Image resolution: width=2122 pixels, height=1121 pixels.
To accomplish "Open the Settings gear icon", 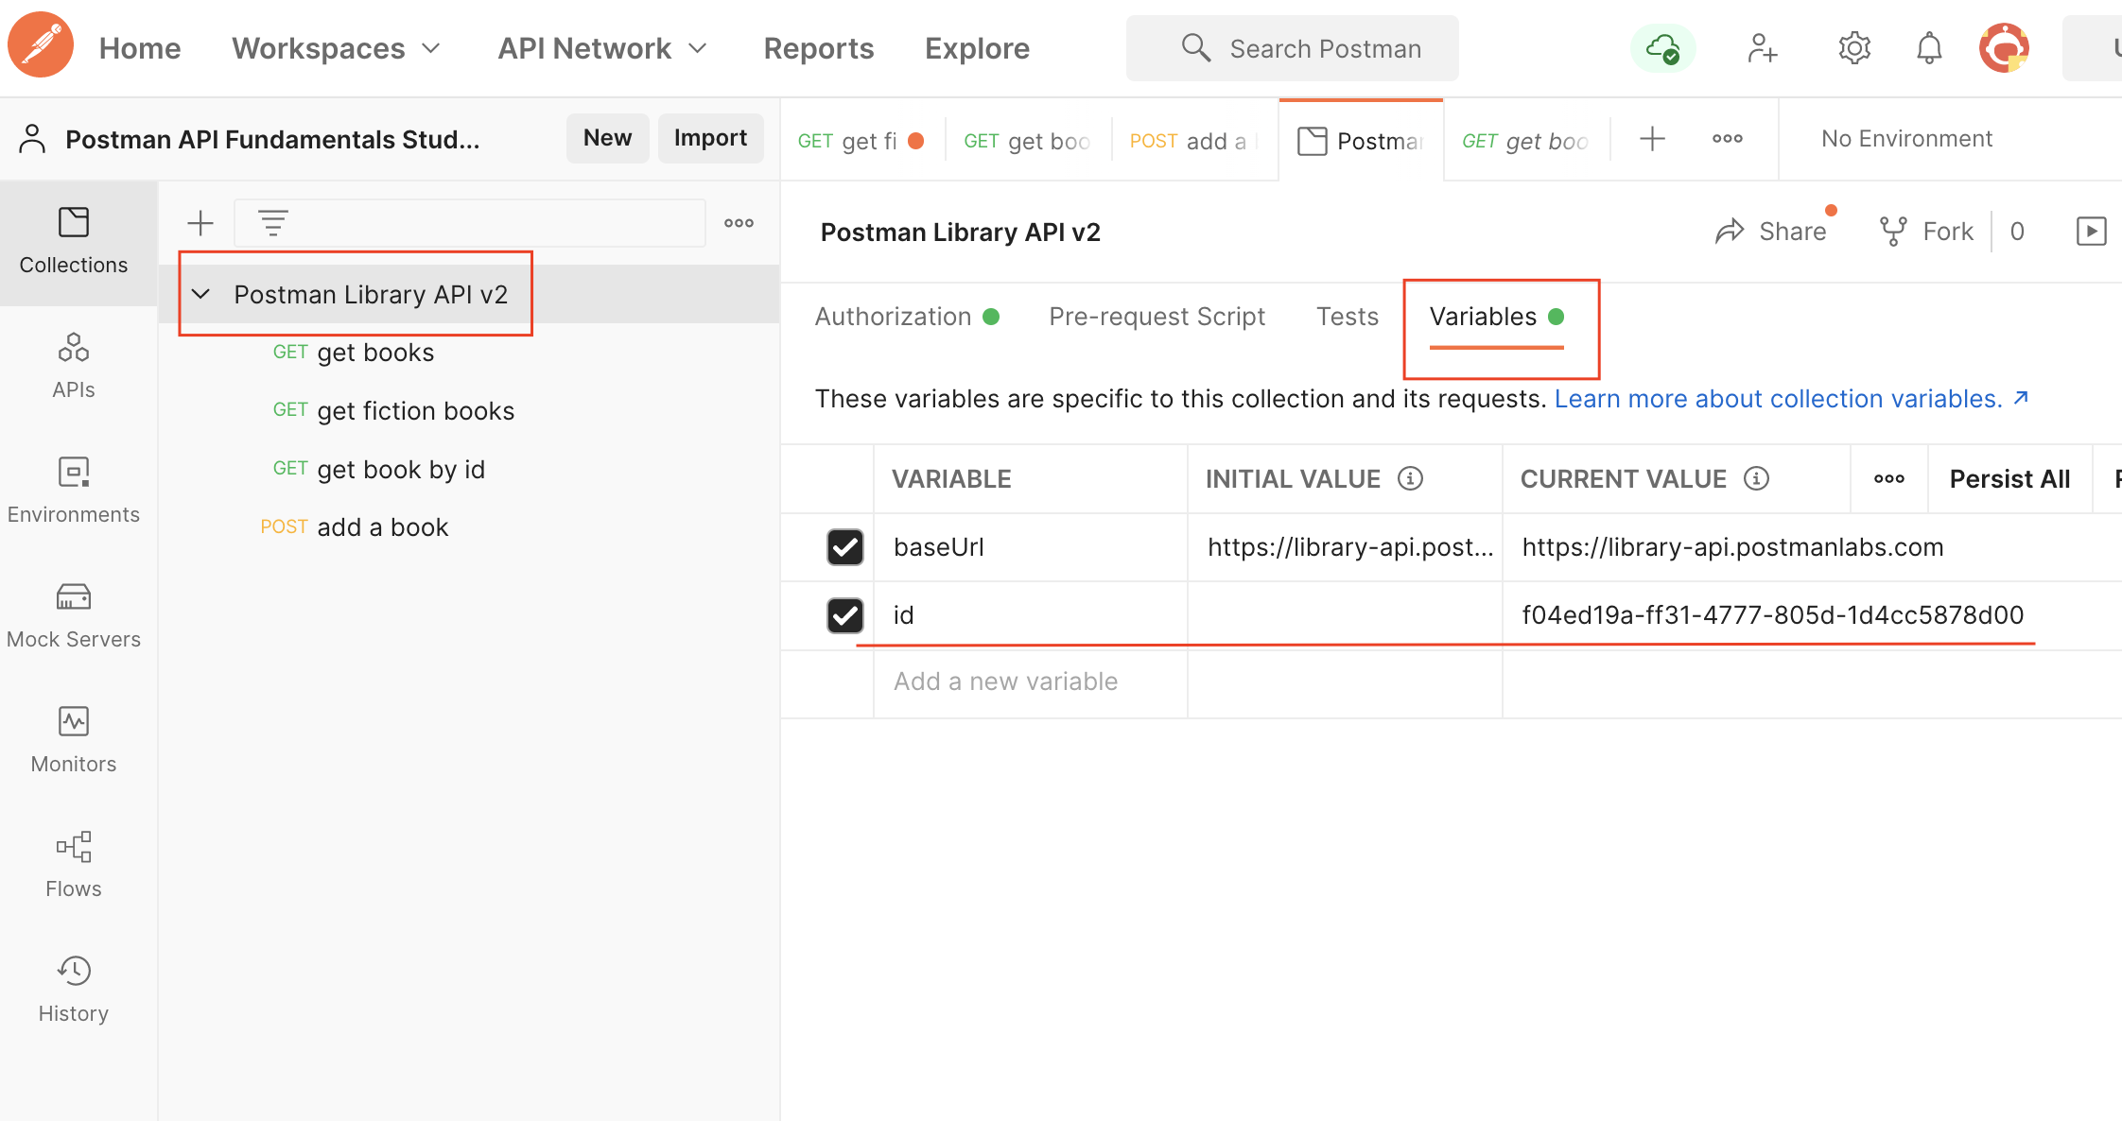I will click(x=1853, y=47).
